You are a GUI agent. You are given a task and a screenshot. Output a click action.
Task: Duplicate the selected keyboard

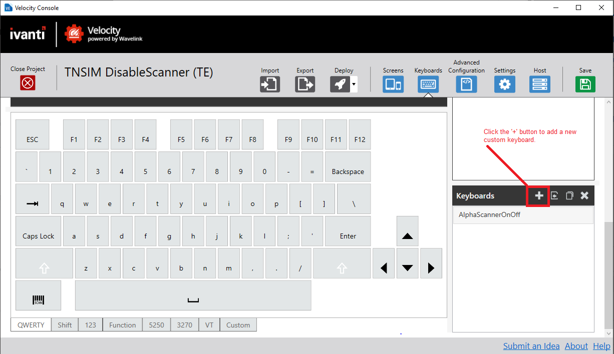pyautogui.click(x=569, y=195)
